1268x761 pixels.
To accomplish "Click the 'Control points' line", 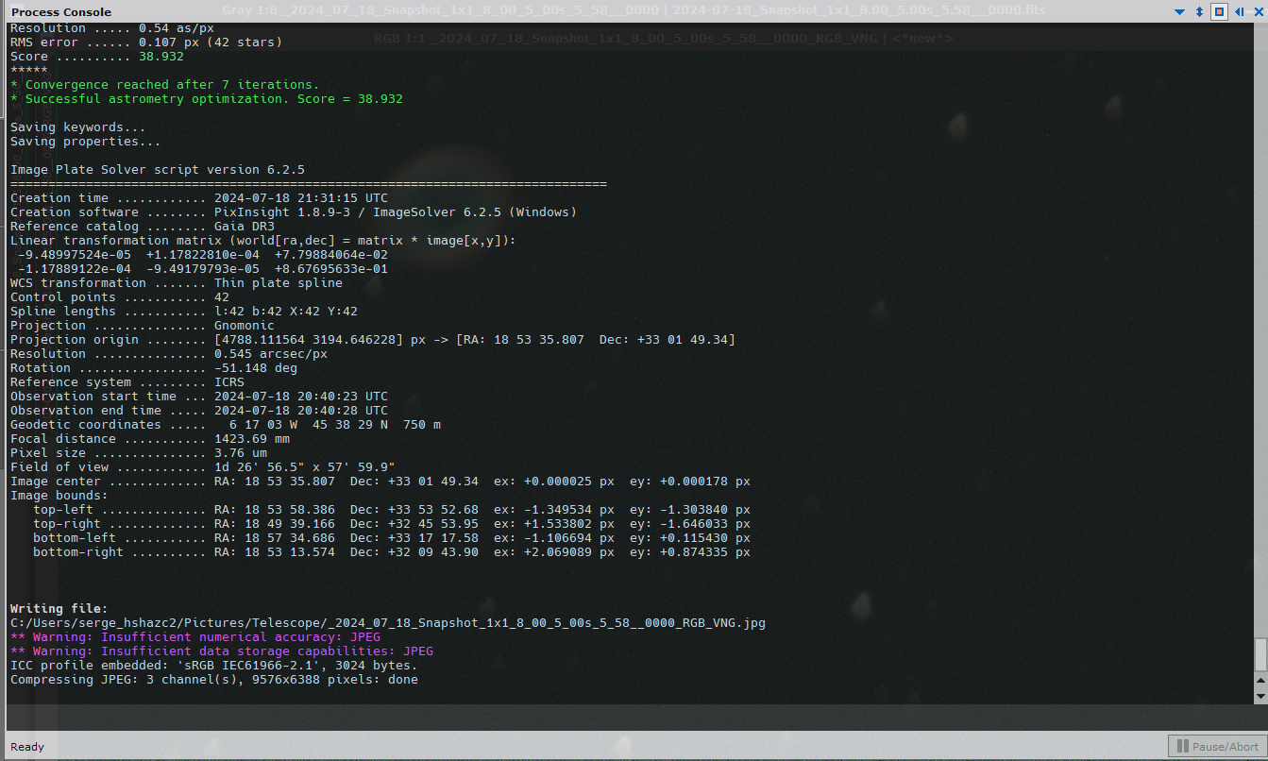I will [120, 297].
